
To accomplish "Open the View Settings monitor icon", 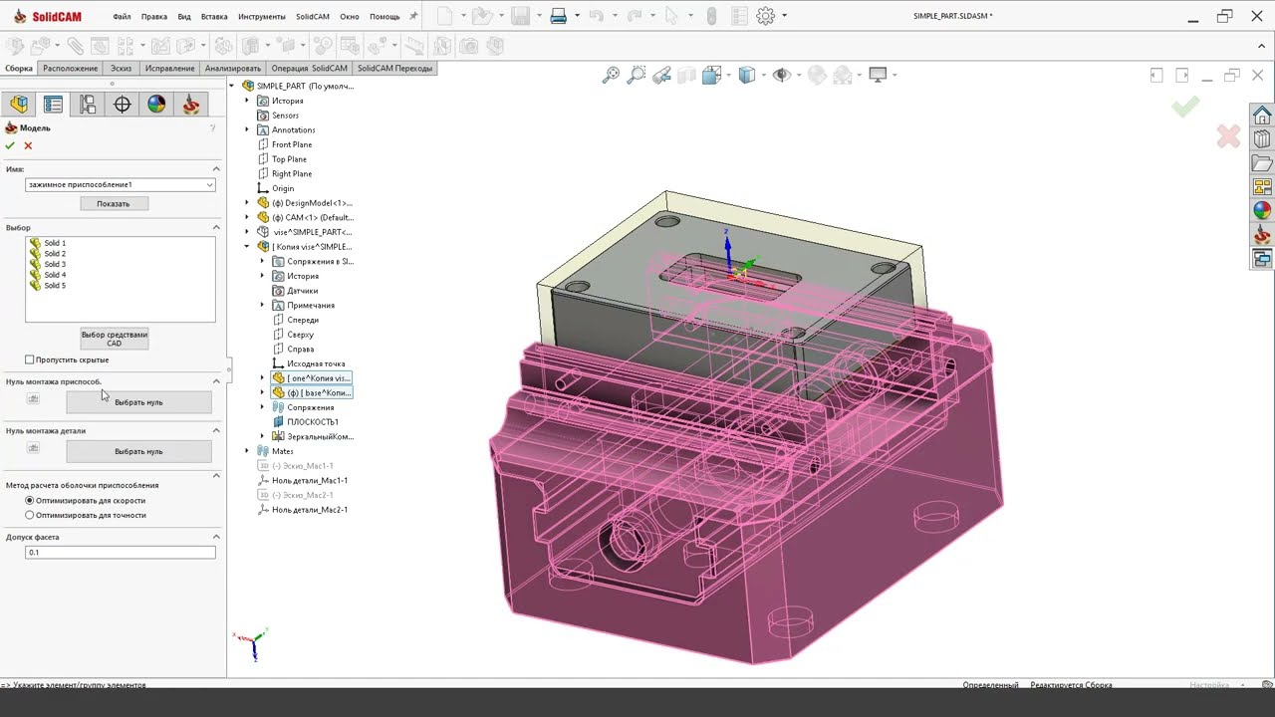I will pos(878,76).
